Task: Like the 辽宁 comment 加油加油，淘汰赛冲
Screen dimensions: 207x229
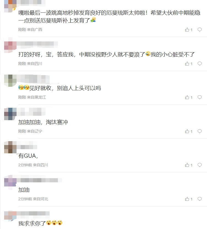Action: tap(189, 131)
